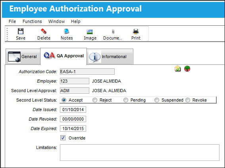Click the Second Level Status label

click(37, 100)
